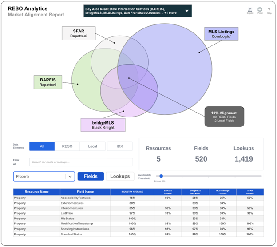Open the MLS selection dropdown arrow
This screenshot has width=277, height=247.
tap(187, 11)
